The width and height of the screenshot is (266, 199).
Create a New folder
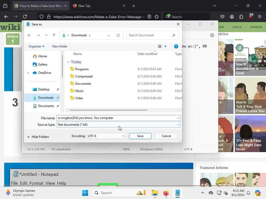(x=60, y=46)
